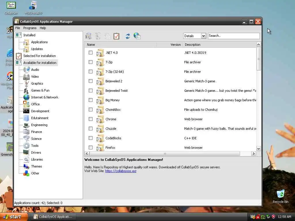Click the list scroll down arrow

(258, 149)
